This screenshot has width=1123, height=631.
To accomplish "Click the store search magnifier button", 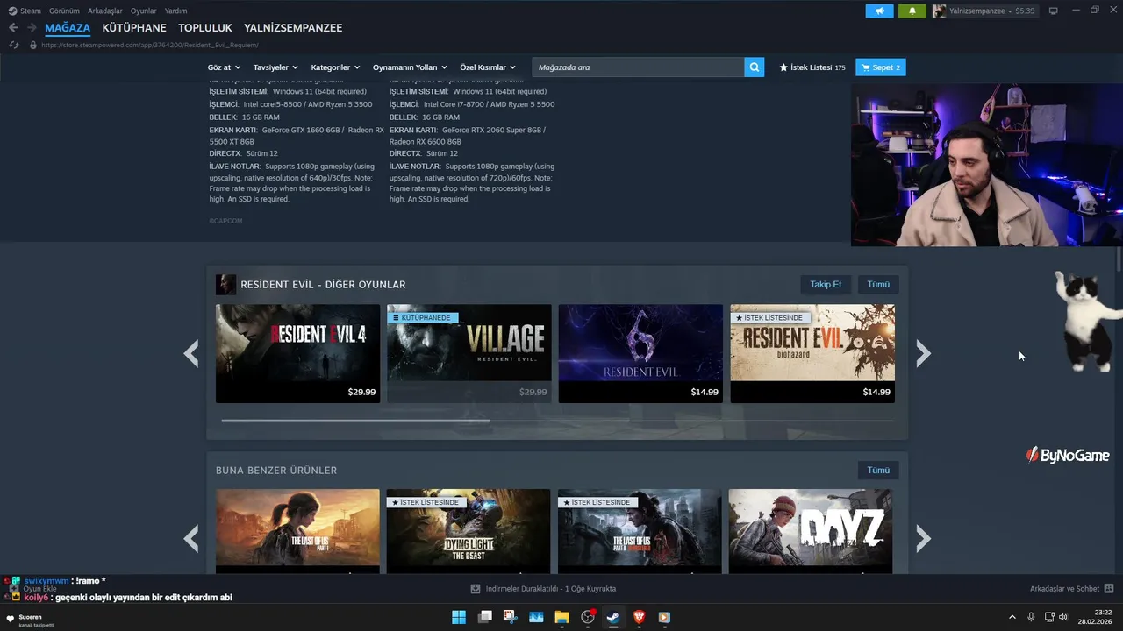I will 755,67.
